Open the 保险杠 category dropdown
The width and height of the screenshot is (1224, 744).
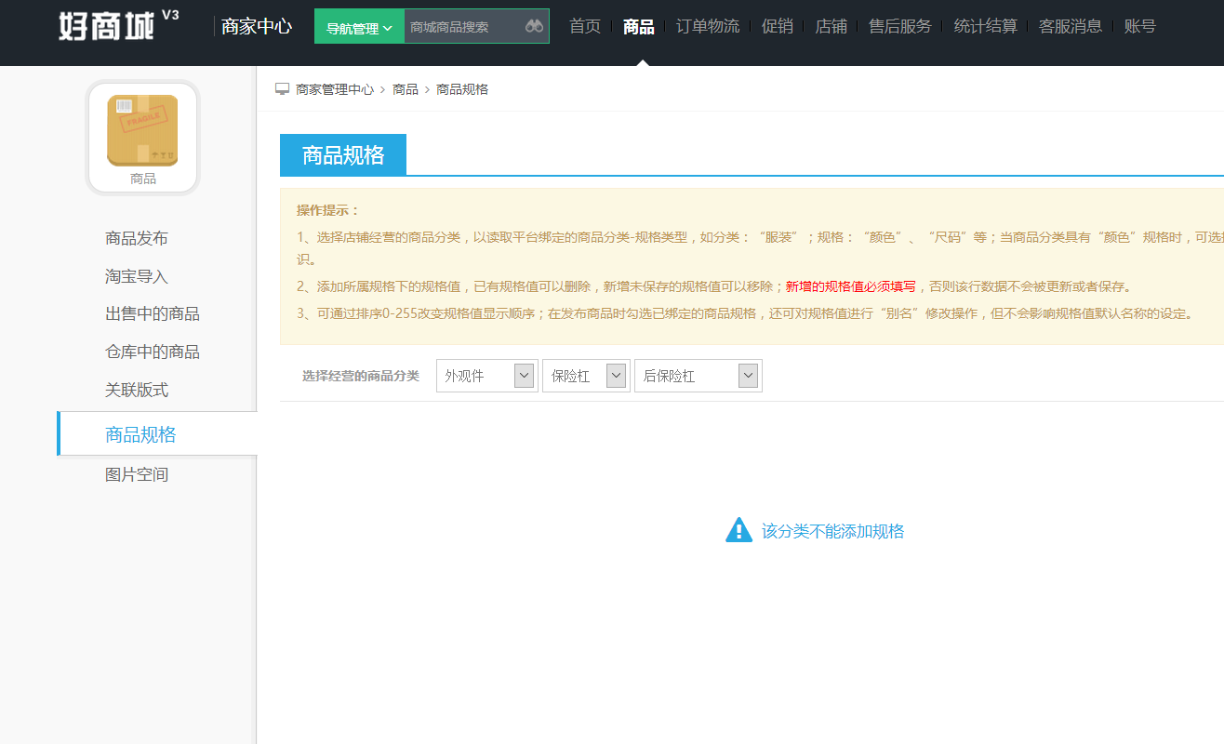(586, 376)
